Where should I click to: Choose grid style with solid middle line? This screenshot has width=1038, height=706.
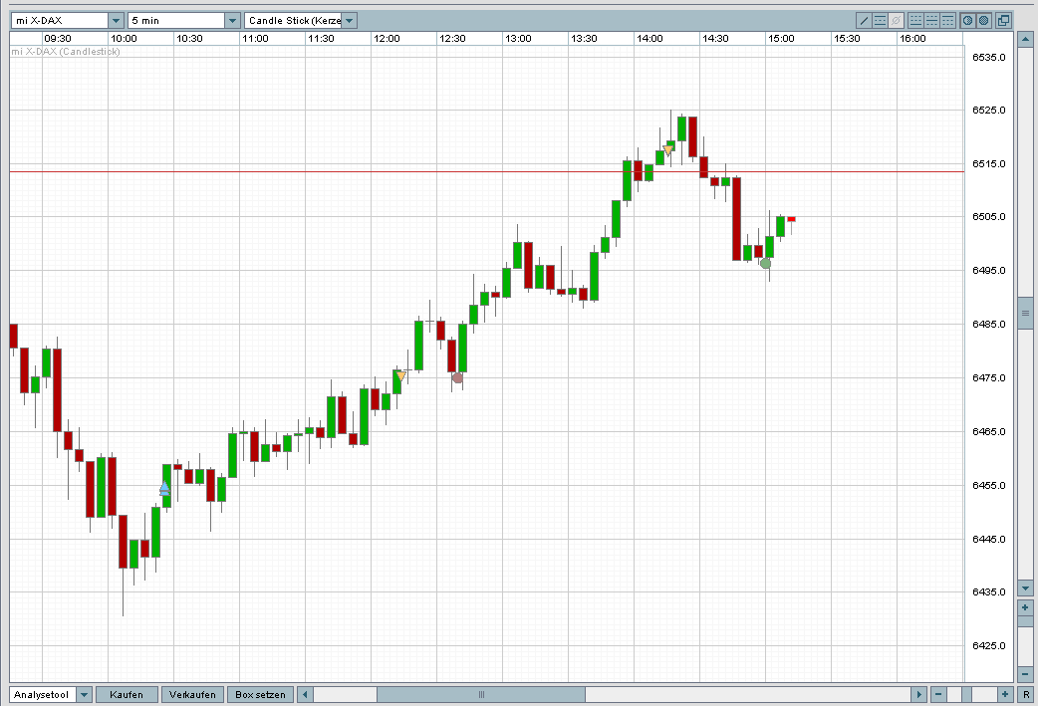click(932, 21)
